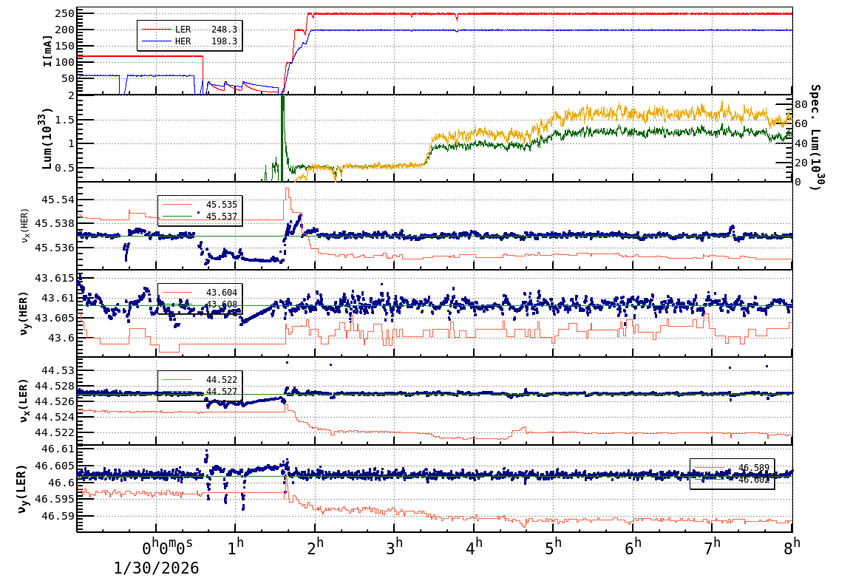Click the 43.615 tick label

55,279
